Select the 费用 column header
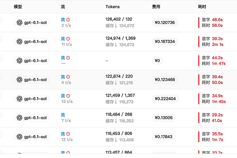237x158 pixels. [156, 7]
